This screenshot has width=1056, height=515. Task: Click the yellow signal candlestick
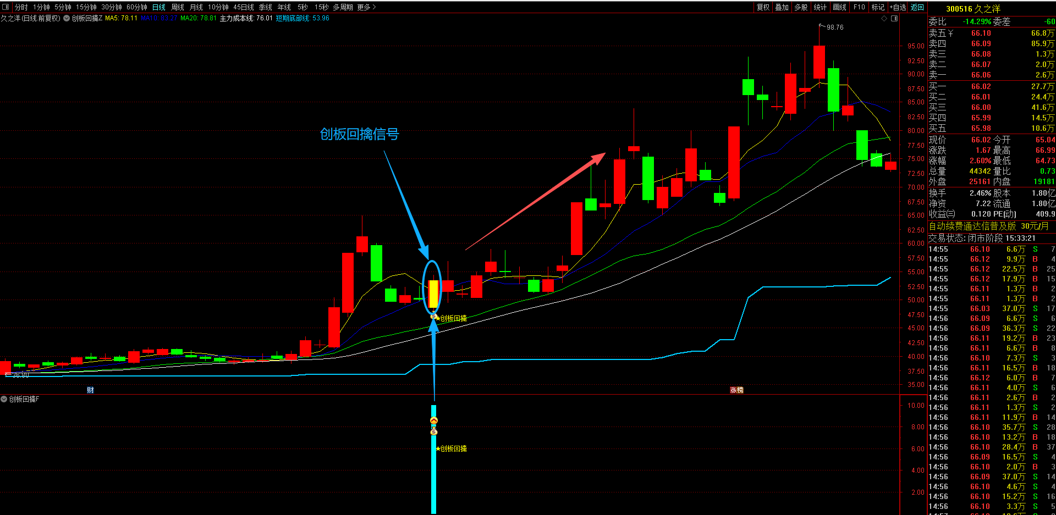[x=433, y=294]
